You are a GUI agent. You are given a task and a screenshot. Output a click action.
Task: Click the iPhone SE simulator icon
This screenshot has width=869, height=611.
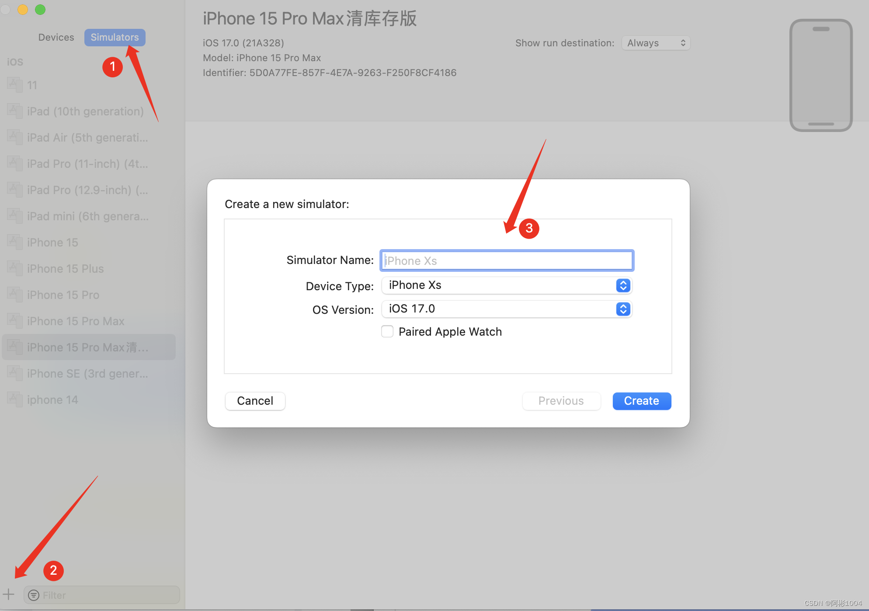point(15,374)
